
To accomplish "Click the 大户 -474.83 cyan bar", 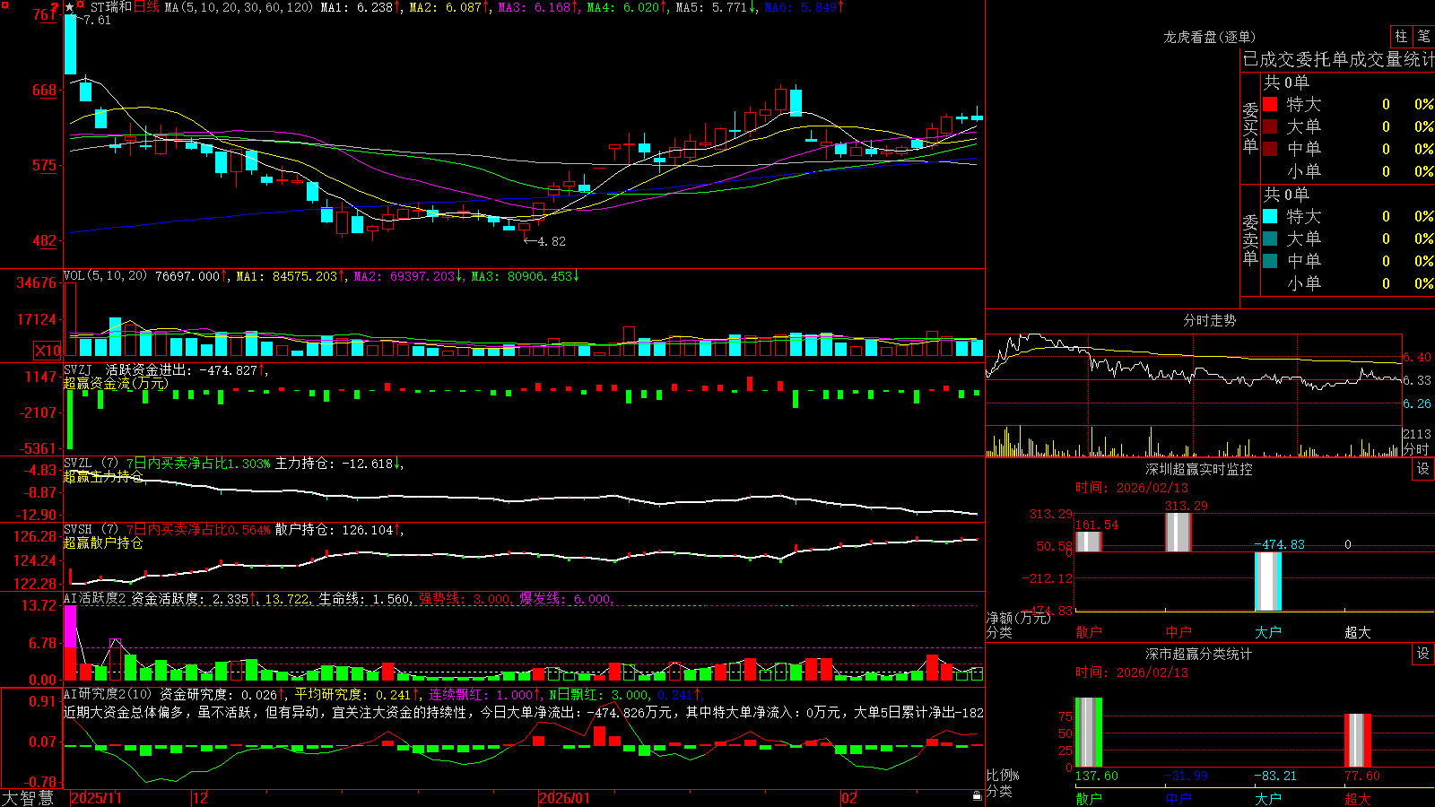I will tap(1267, 581).
